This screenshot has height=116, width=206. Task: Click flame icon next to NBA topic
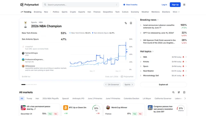coord(183,57)
